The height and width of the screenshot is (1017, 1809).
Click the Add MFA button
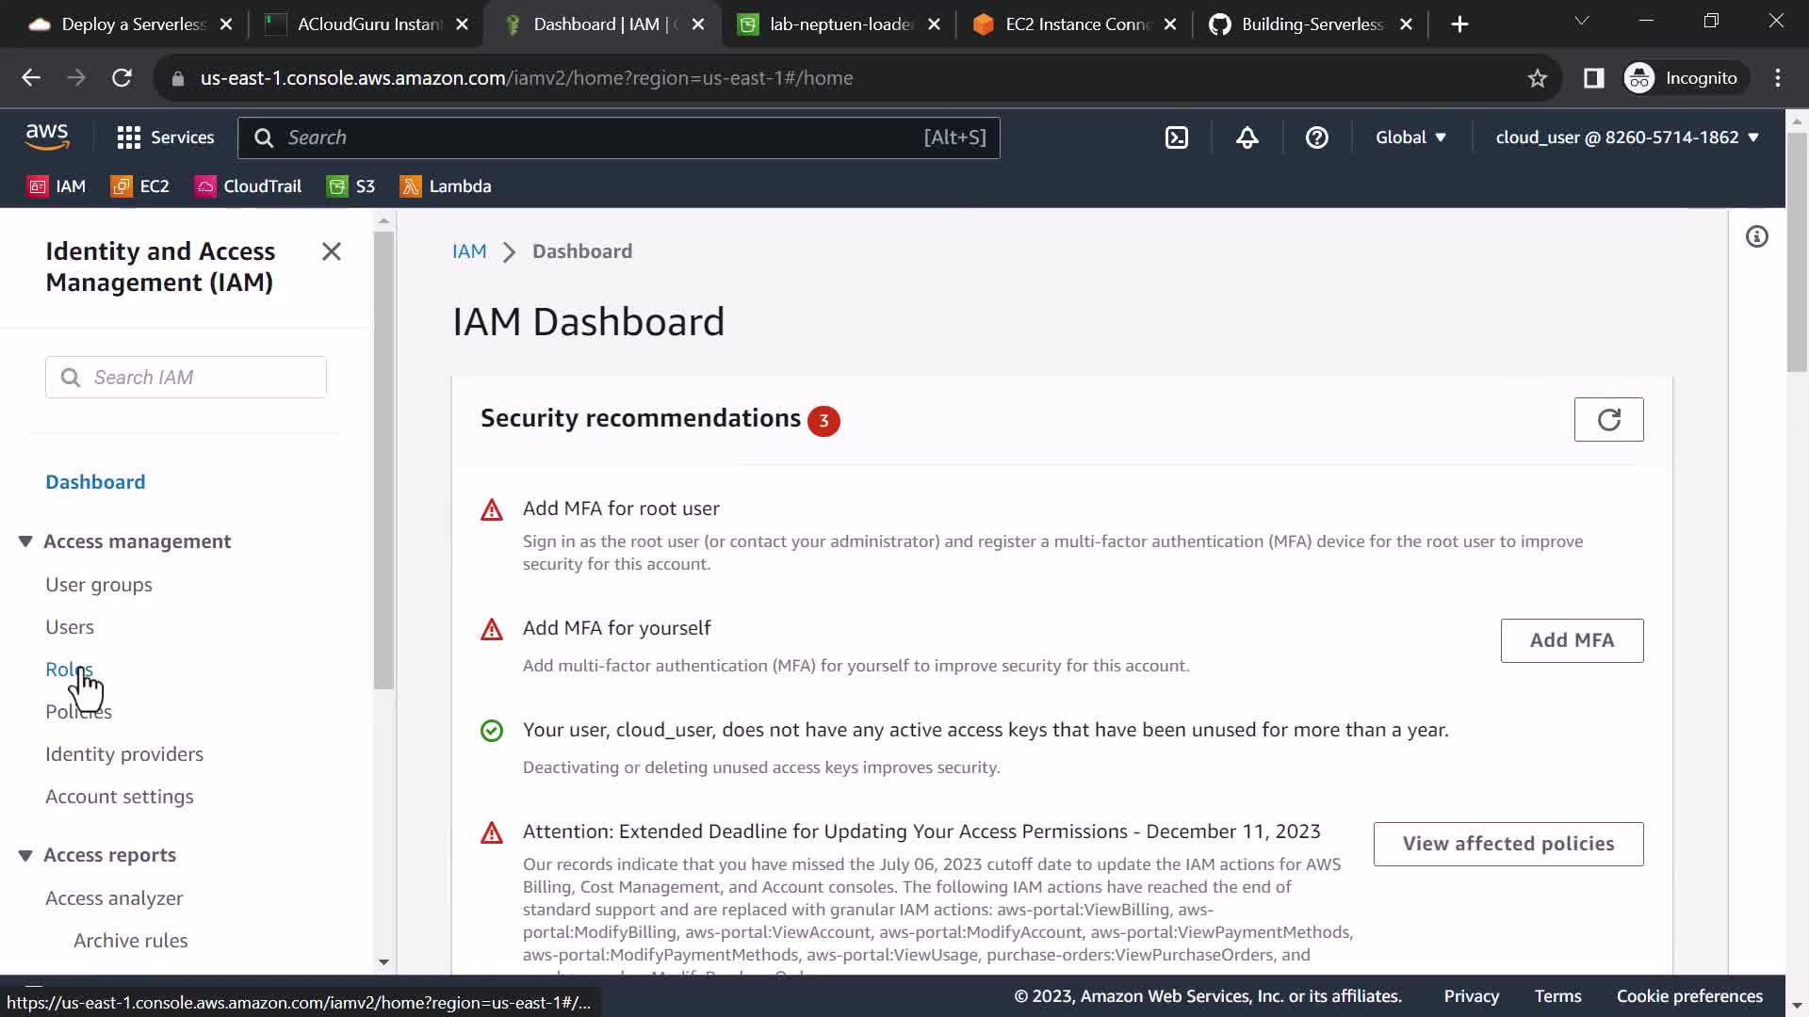1571,640
